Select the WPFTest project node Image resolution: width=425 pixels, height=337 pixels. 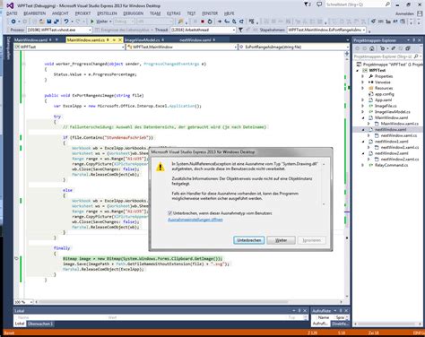377,71
